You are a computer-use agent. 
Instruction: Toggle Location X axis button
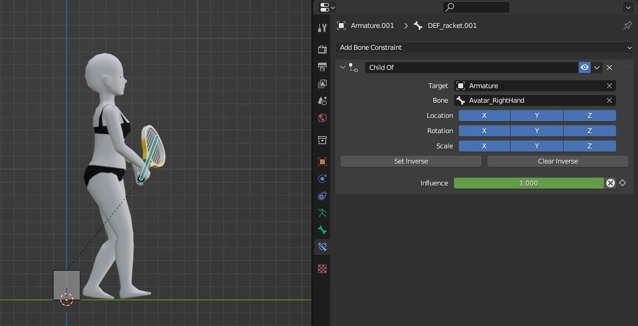[x=484, y=116]
